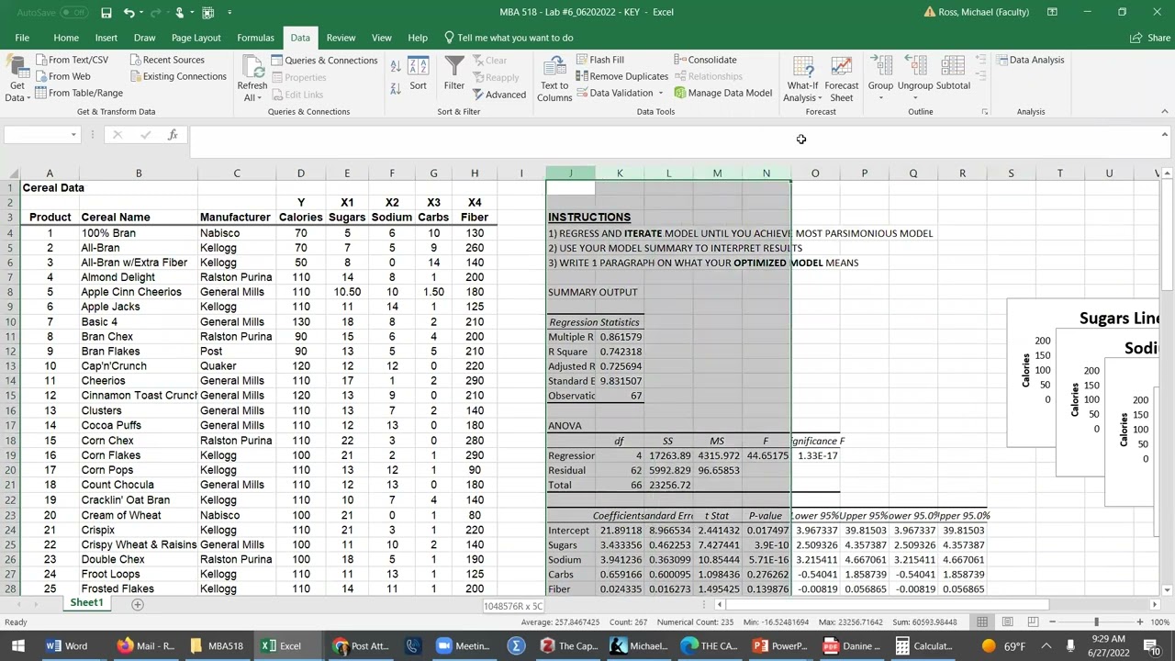Image resolution: width=1175 pixels, height=661 pixels.
Task: Open Calculator from the taskbar
Action: (x=926, y=646)
